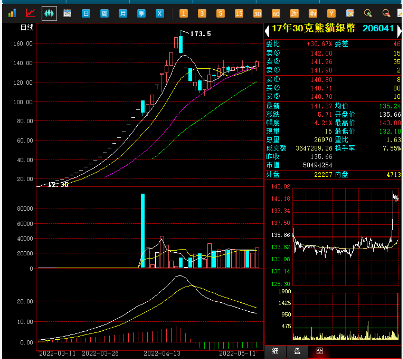Click the intraday price 143.02 axis label
The width and height of the screenshot is (403, 359).
pos(280,187)
